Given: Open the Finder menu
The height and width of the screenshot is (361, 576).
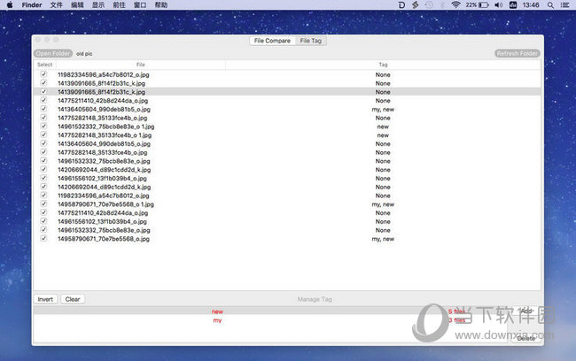Looking at the screenshot, I should (x=32, y=4).
